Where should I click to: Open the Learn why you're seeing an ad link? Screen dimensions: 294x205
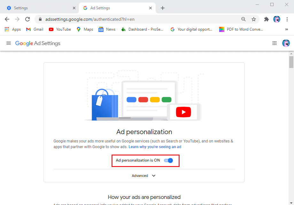[x=155, y=147]
